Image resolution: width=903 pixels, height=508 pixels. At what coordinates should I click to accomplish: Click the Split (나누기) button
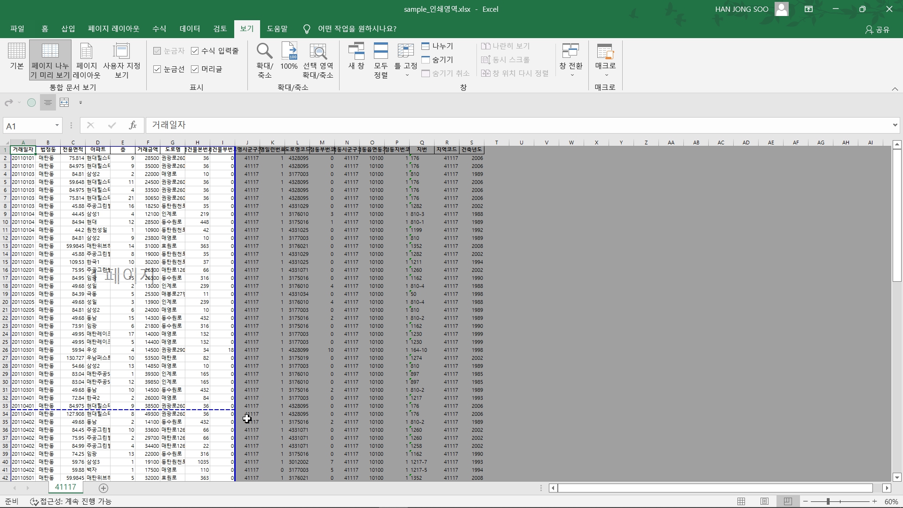click(x=437, y=46)
